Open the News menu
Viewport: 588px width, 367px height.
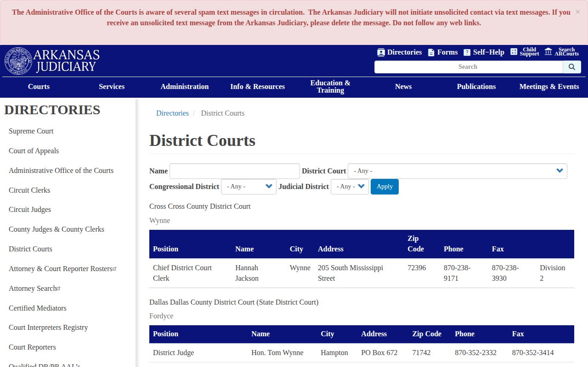[403, 87]
